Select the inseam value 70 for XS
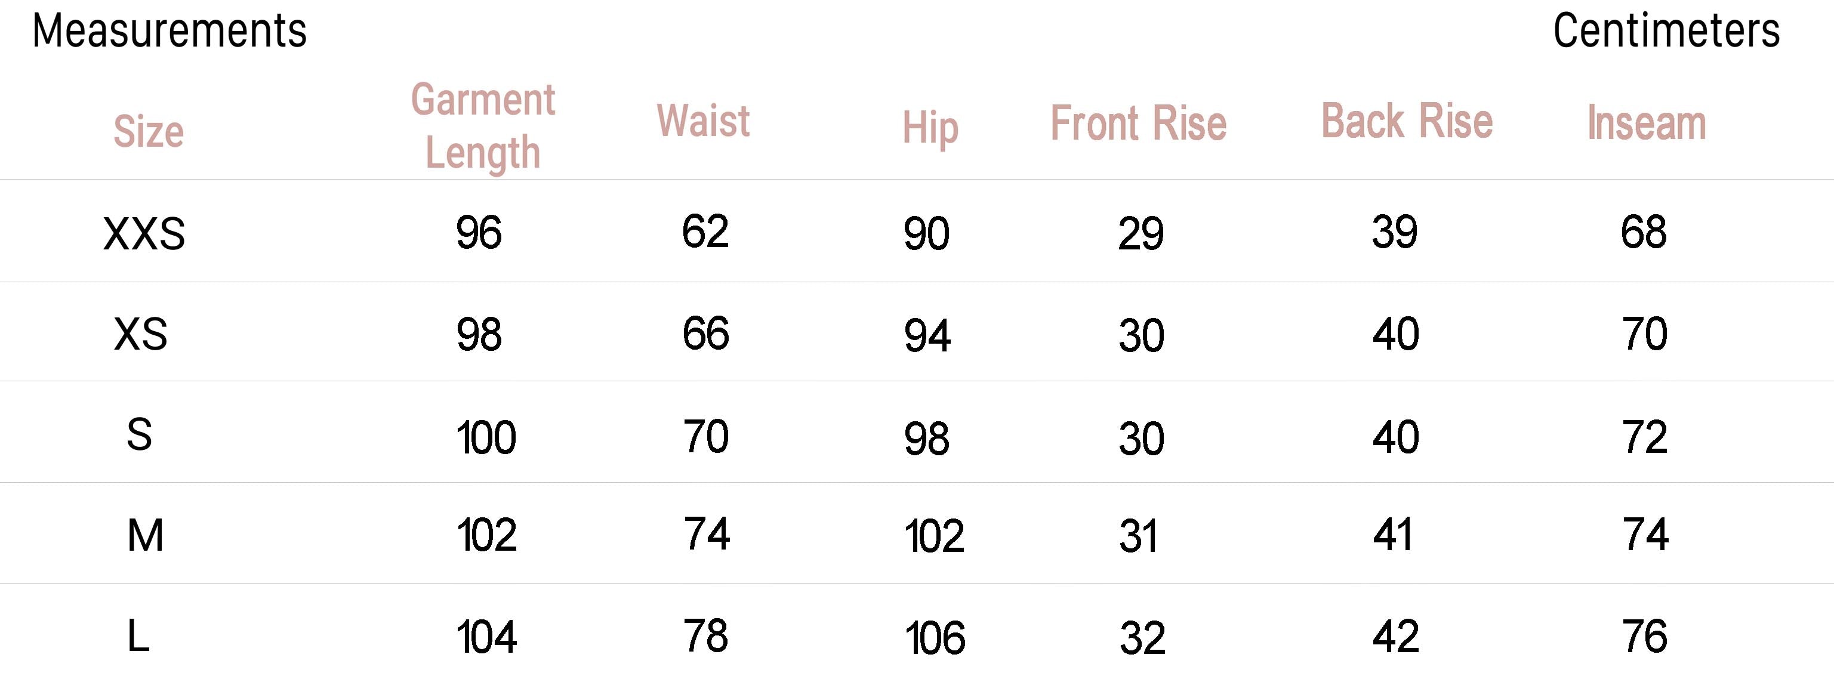The width and height of the screenshot is (1834, 679). [x=1645, y=334]
